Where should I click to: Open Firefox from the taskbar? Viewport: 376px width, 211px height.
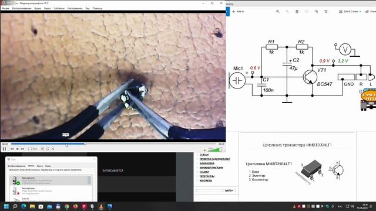pyautogui.click(x=75, y=206)
